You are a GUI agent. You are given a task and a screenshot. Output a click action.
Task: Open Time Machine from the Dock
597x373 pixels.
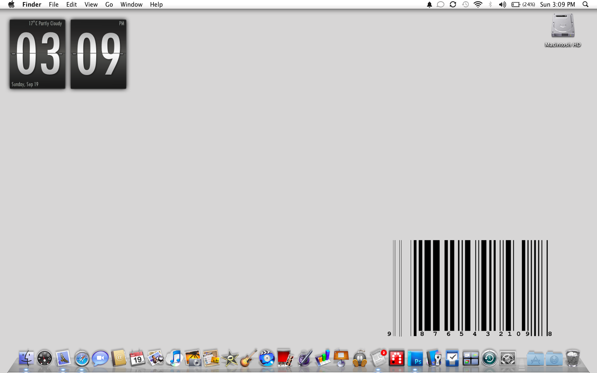(489, 358)
